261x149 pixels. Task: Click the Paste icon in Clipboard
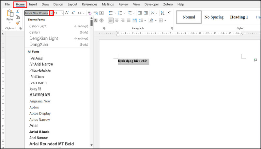pos(10,14)
